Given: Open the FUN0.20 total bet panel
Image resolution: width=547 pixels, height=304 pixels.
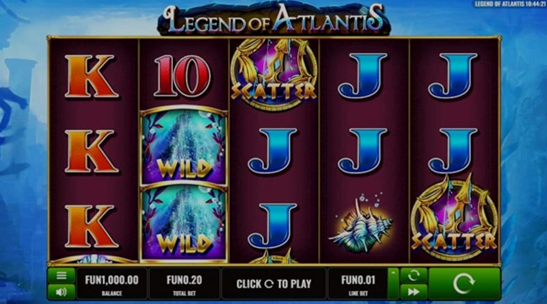Looking at the screenshot, I should pos(184,284).
